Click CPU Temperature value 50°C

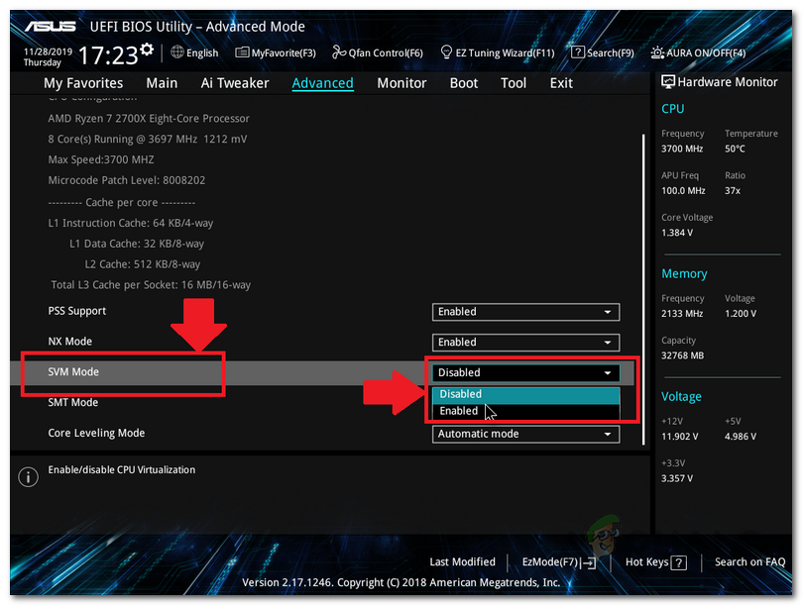click(x=735, y=149)
